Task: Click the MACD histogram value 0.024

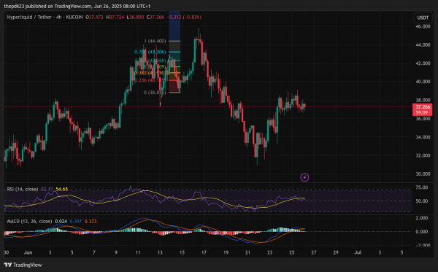Action: (61, 221)
